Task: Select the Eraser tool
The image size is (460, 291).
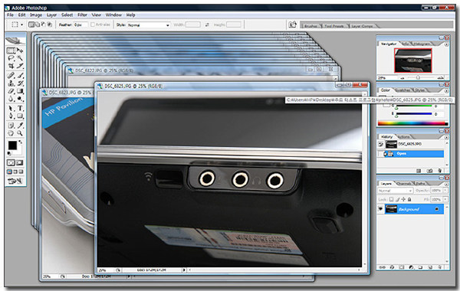Action: [x=11, y=91]
